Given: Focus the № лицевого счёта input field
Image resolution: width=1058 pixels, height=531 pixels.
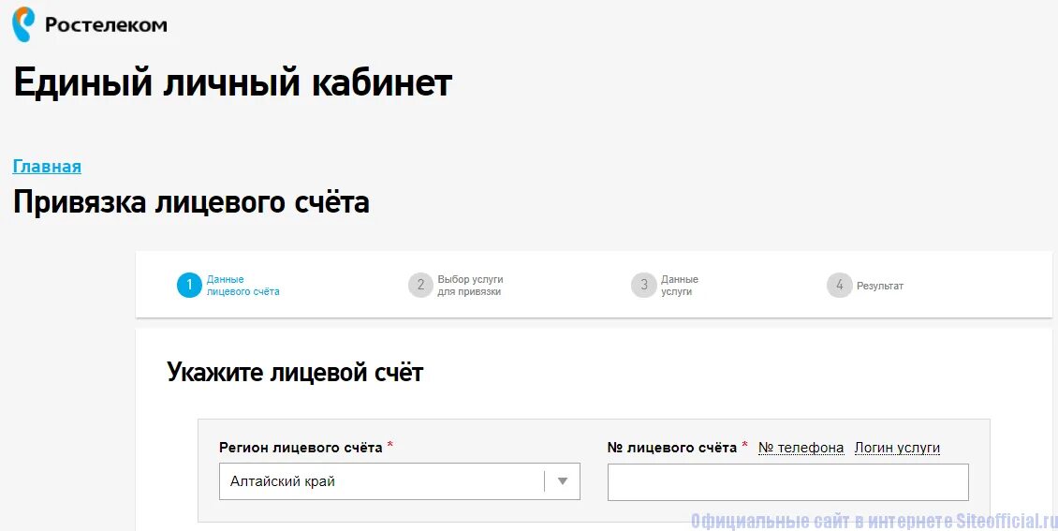Looking at the screenshot, I should (x=788, y=481).
